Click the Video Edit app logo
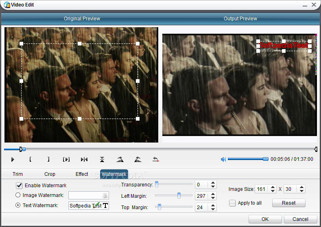This screenshot has width=321, height=227. point(7,5)
